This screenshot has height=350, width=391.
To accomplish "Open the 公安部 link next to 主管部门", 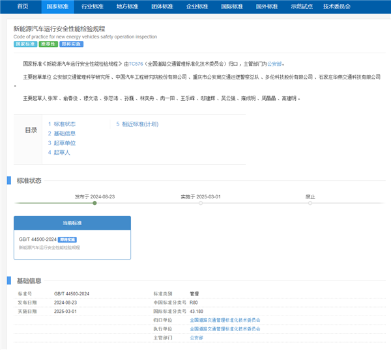I will coord(196,338).
